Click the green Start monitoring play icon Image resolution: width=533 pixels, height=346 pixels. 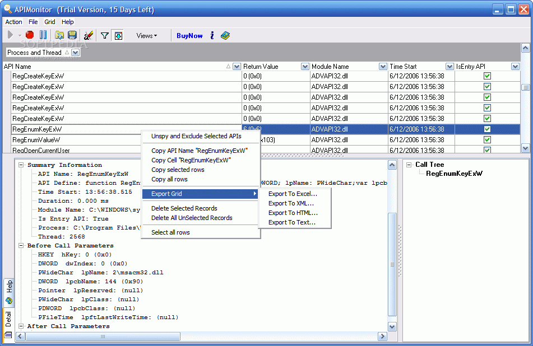pyautogui.click(x=10, y=35)
